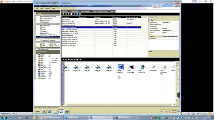Click the copy pages icon in flow designer toolbar
Image resolution: width=214 pixels, height=120 pixels.
[69, 60]
